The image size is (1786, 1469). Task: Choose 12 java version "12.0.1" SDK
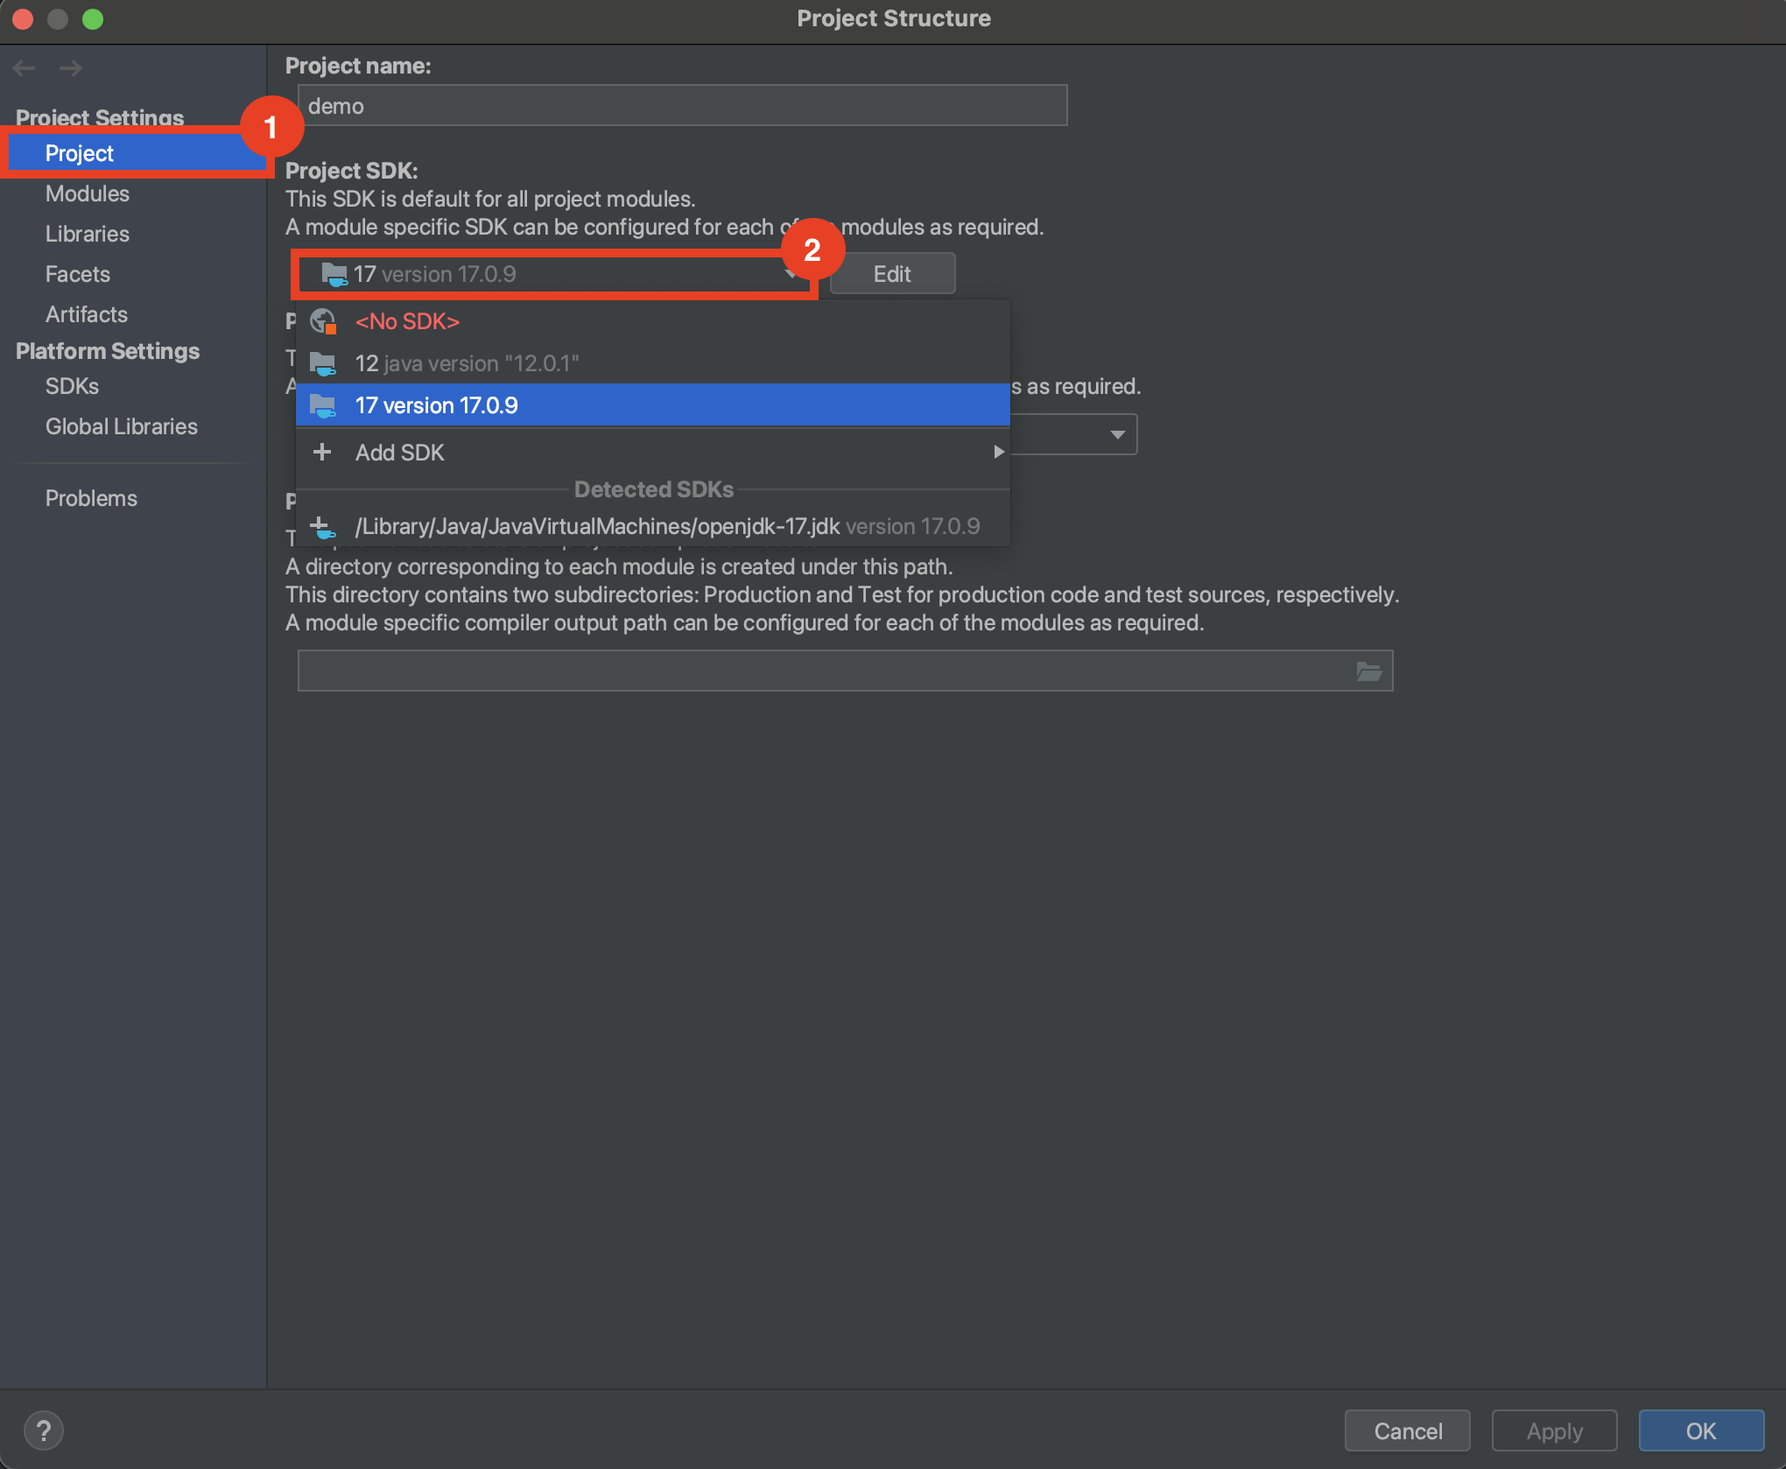pyautogui.click(x=467, y=363)
